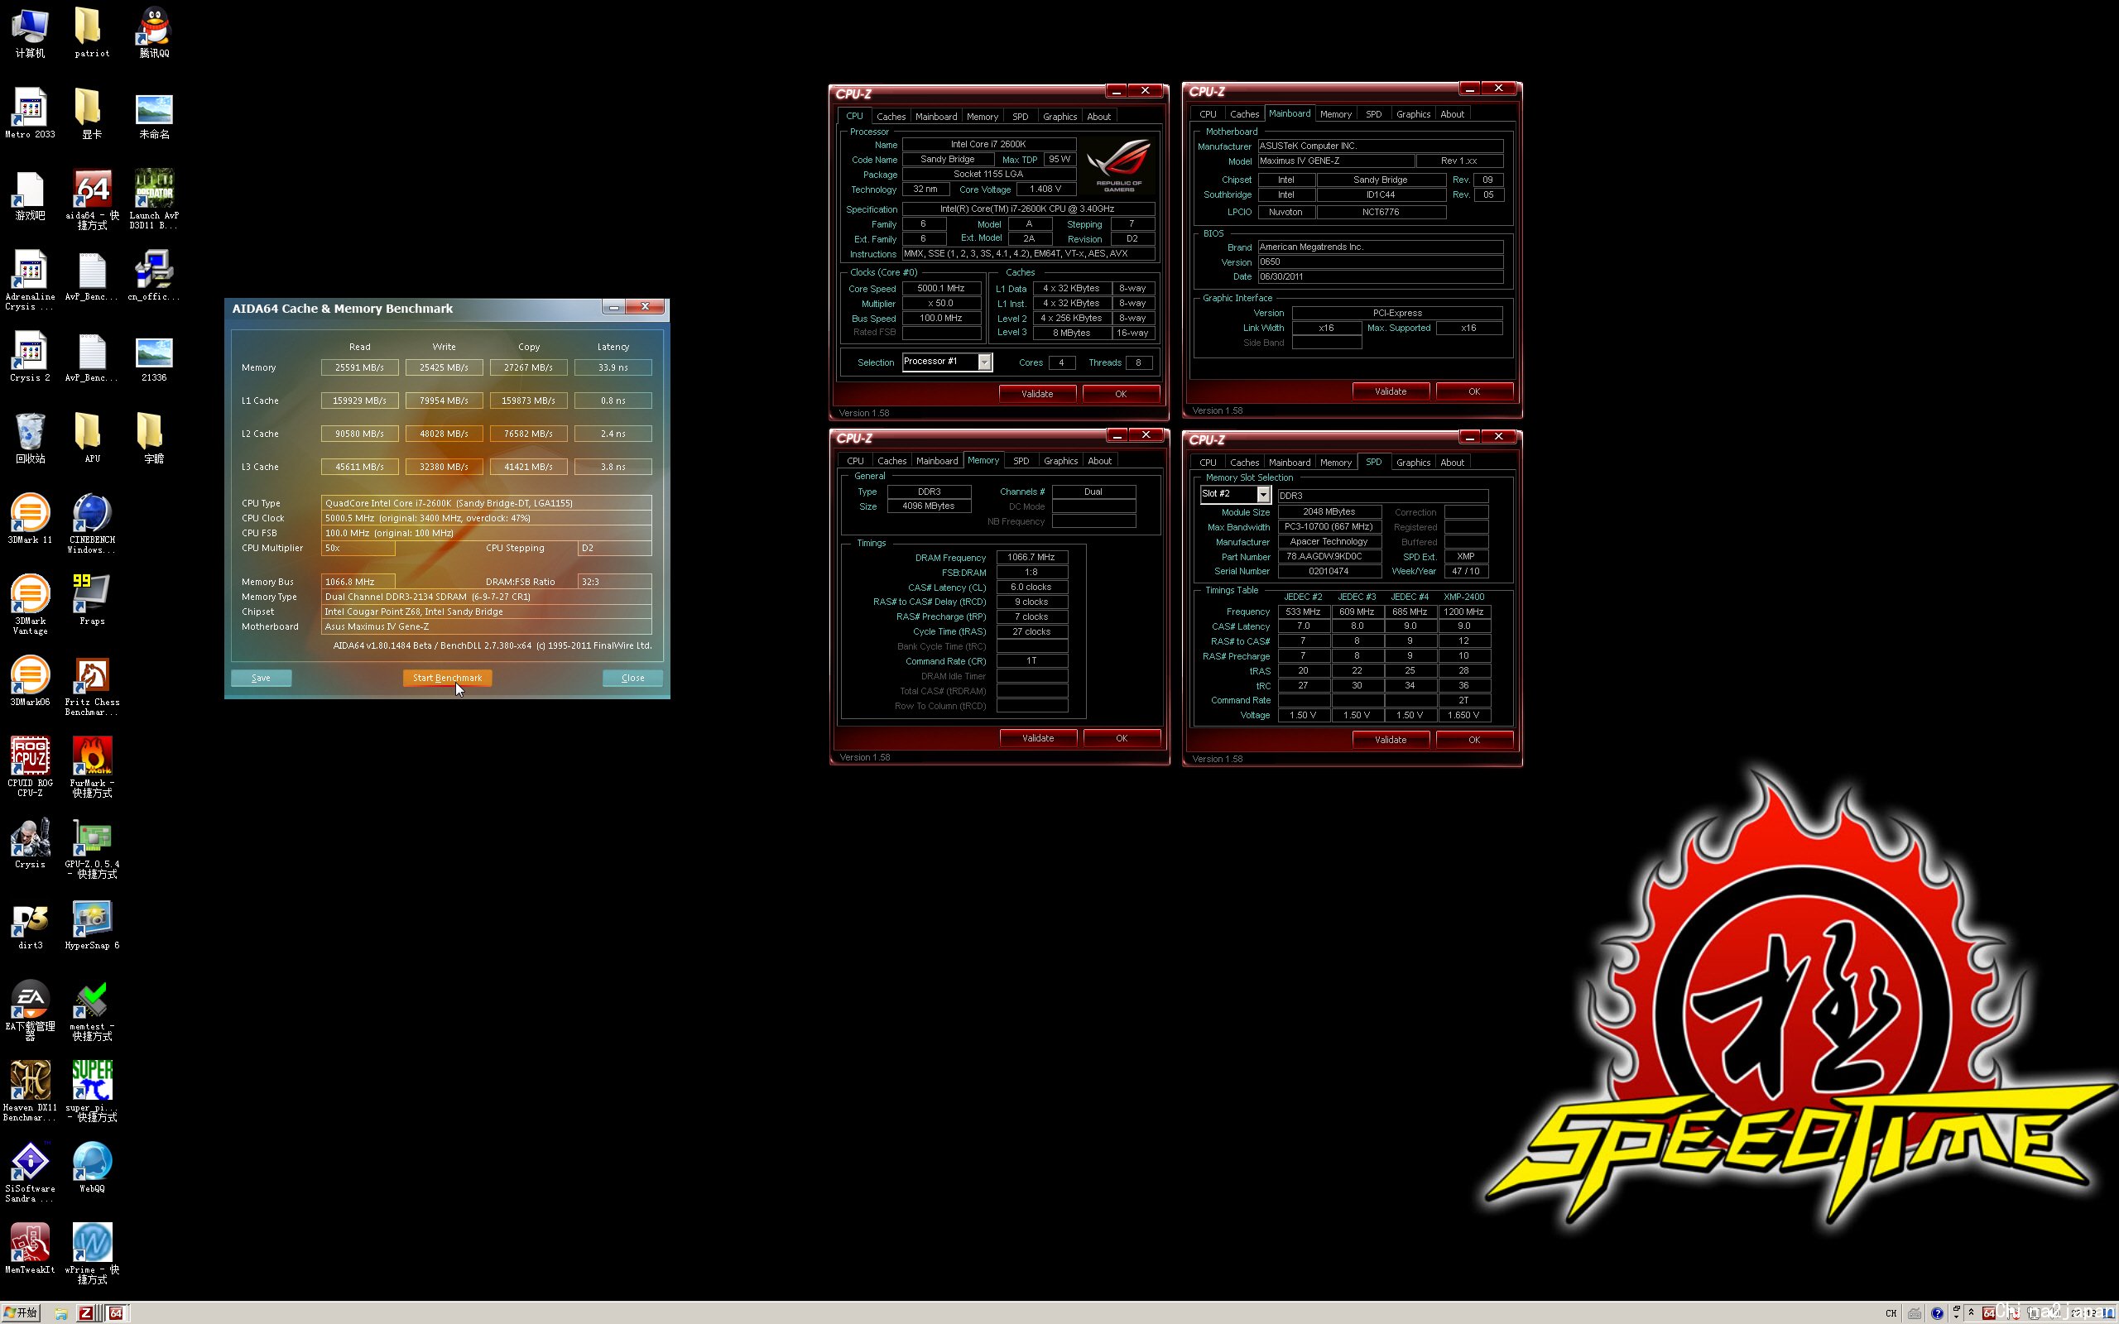2119x1324 pixels.
Task: Launch FurMark shortcut icon
Action: pyautogui.click(x=92, y=766)
